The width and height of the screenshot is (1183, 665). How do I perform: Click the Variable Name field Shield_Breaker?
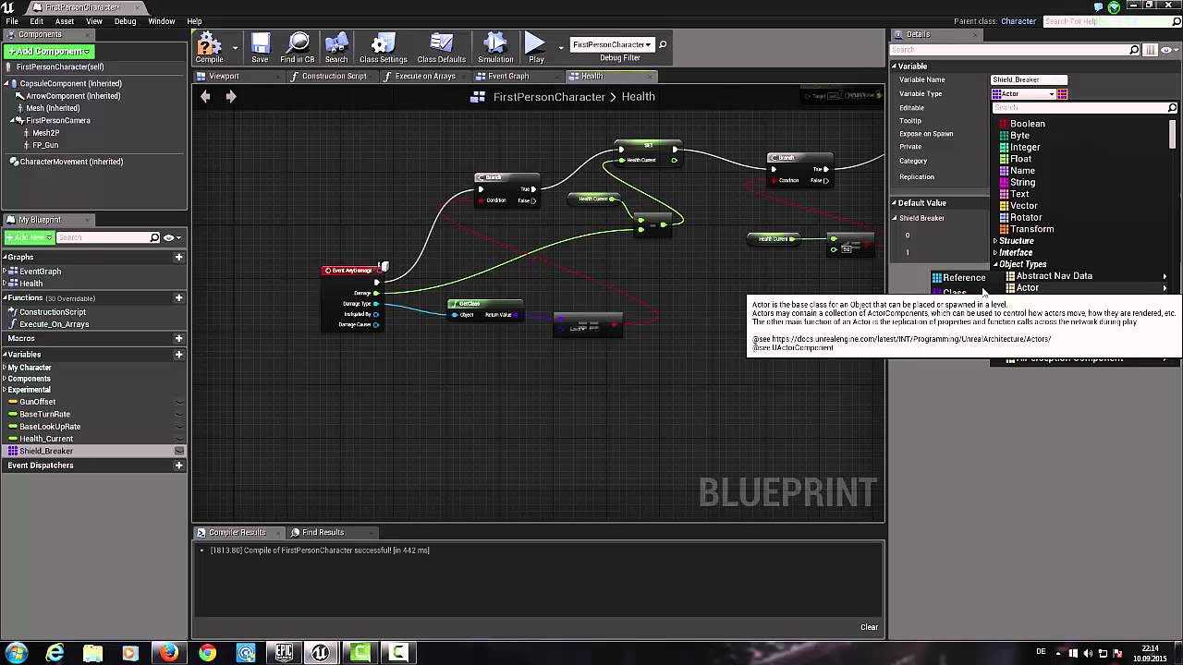coord(1029,80)
